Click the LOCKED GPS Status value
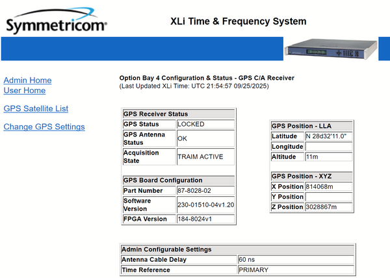Screen dimensions: 390x278 point(205,124)
